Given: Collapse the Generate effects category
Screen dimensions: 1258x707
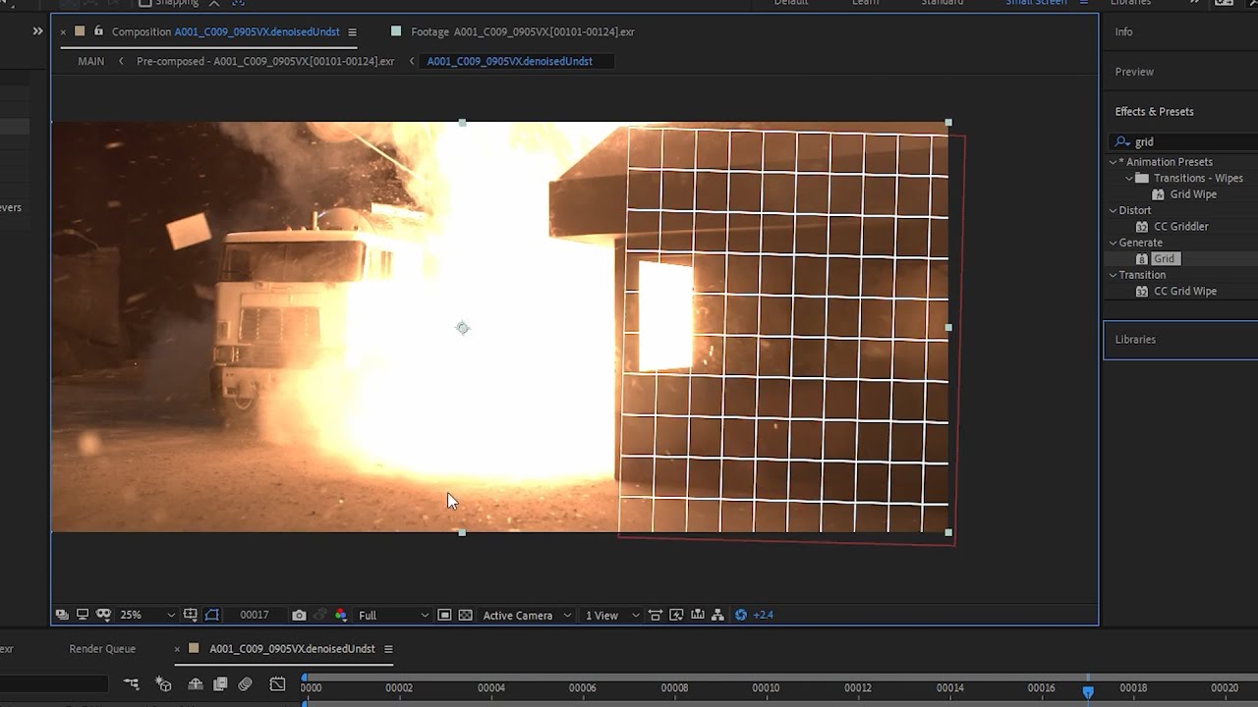Looking at the screenshot, I should click(1114, 243).
